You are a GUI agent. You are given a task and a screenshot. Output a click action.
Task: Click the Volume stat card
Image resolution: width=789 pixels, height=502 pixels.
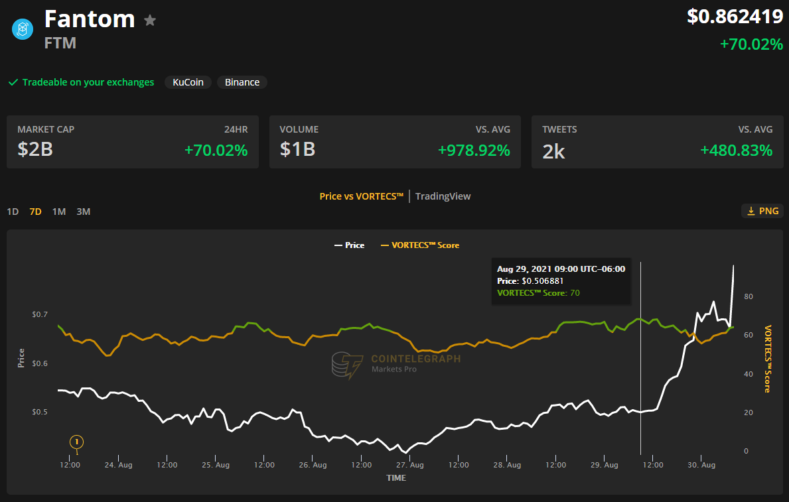pyautogui.click(x=395, y=142)
